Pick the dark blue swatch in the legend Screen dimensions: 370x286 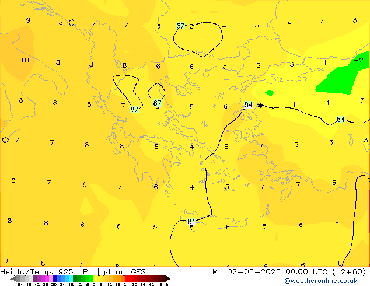(55, 279)
